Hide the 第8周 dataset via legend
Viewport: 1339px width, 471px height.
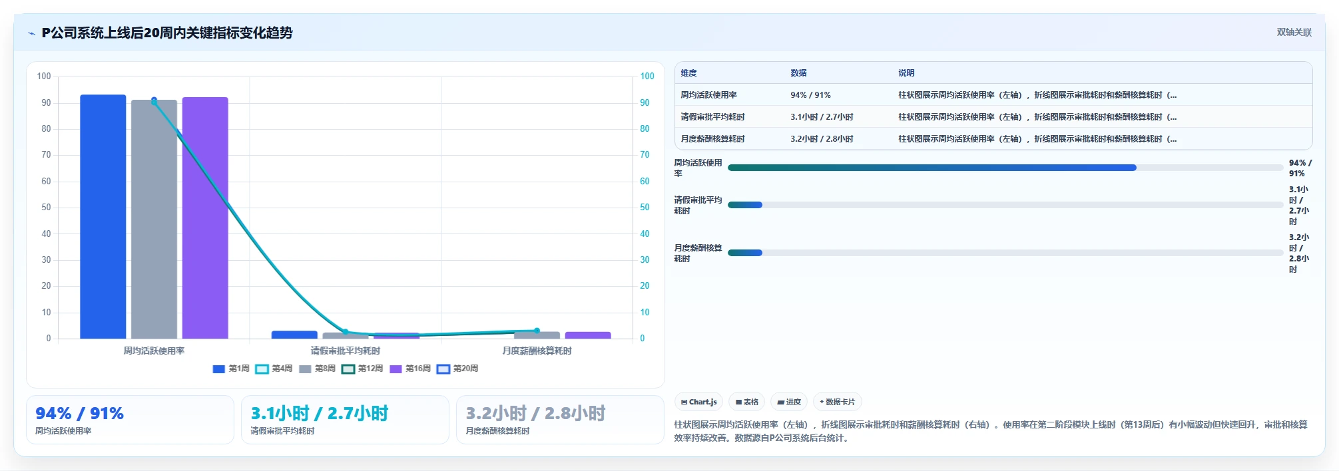pyautogui.click(x=317, y=369)
